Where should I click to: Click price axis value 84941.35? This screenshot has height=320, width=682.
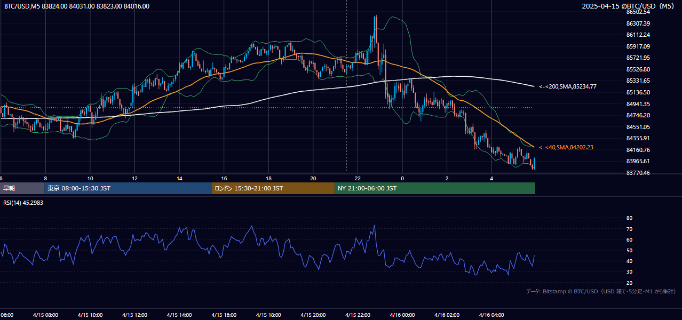point(638,104)
